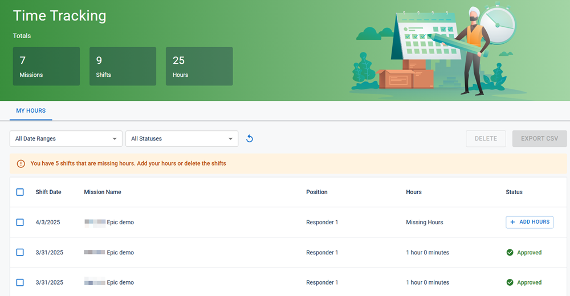The width and height of the screenshot is (570, 296).
Task: Check the 4/3/2025 shift row checkbox
Action: pos(20,222)
